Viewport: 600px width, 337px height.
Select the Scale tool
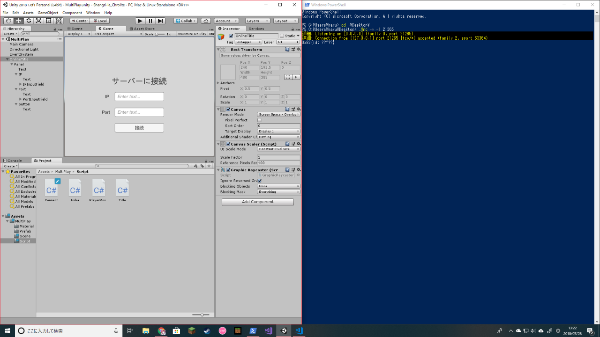click(x=38, y=21)
